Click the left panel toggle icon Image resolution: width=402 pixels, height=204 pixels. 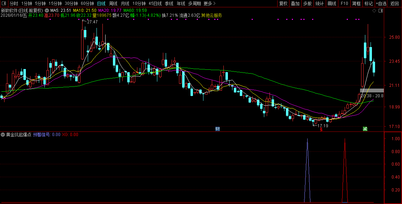(x=5, y=3)
